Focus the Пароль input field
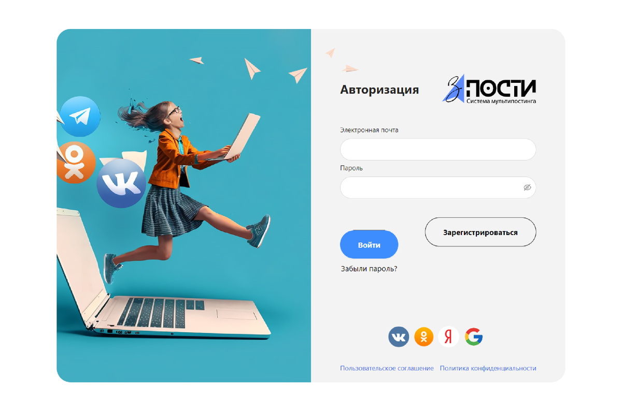622x410 pixels. point(438,187)
